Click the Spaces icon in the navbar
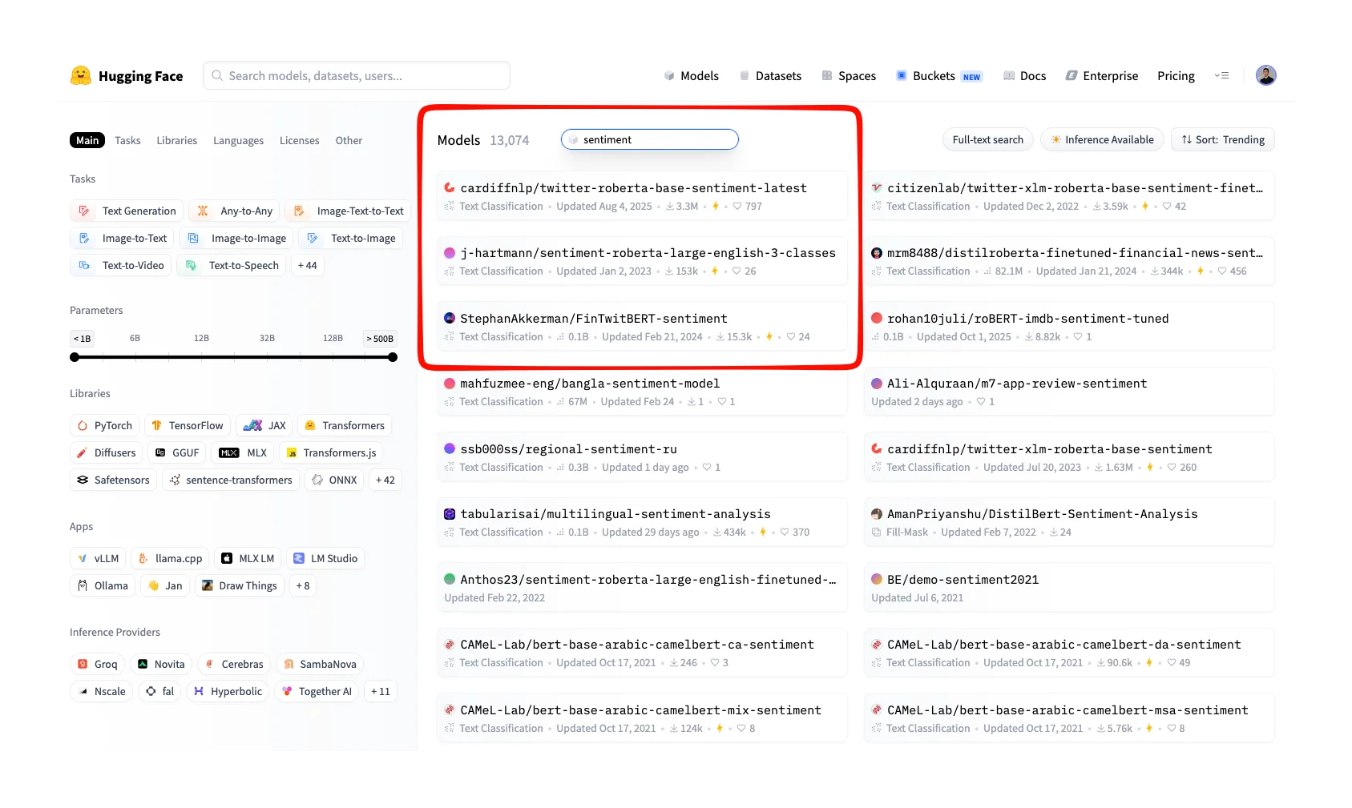The width and height of the screenshot is (1352, 808). pyautogui.click(x=827, y=75)
